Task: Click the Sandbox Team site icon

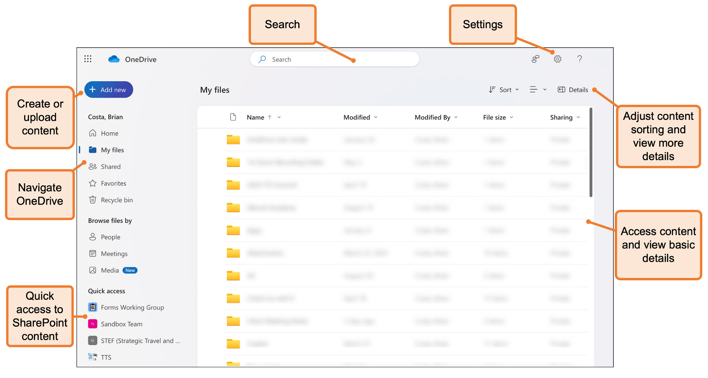Action: [x=93, y=324]
